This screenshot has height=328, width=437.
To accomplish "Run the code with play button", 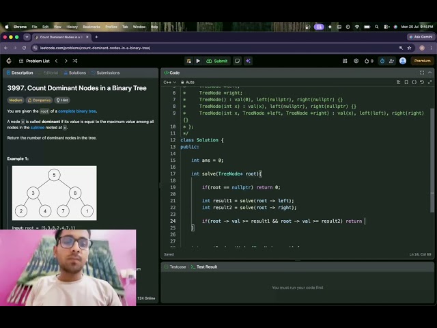I will pyautogui.click(x=198, y=61).
